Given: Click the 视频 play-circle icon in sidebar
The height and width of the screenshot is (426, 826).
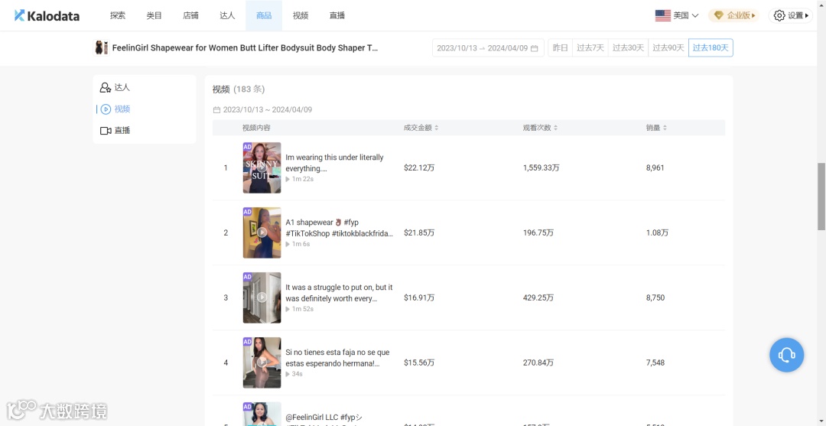Looking at the screenshot, I should point(106,109).
